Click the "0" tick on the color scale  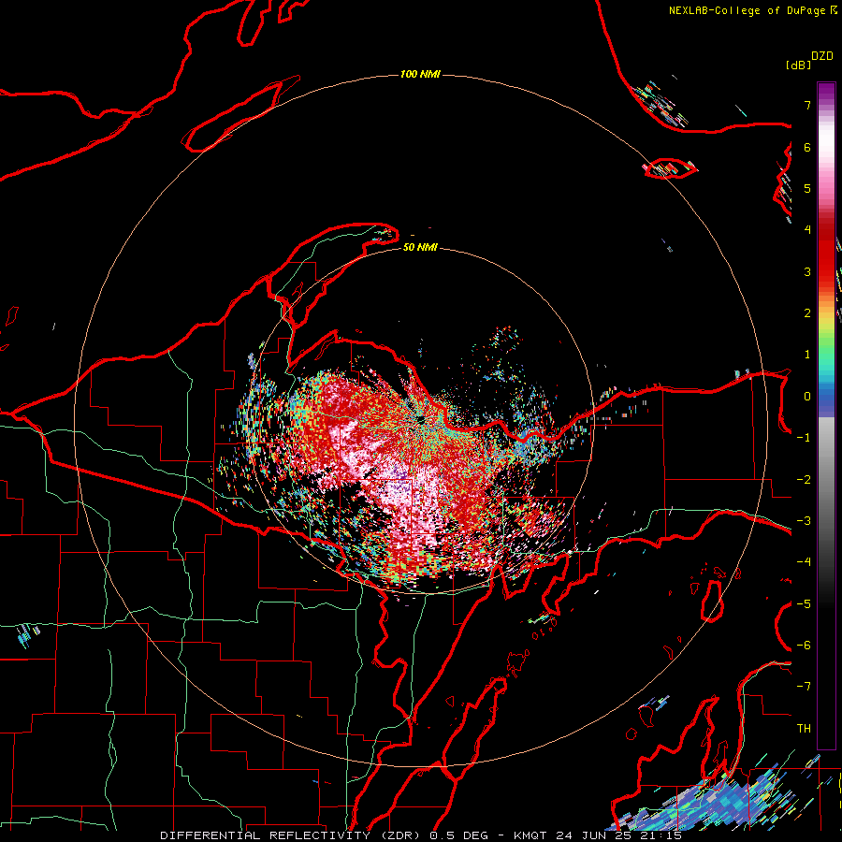tap(807, 397)
